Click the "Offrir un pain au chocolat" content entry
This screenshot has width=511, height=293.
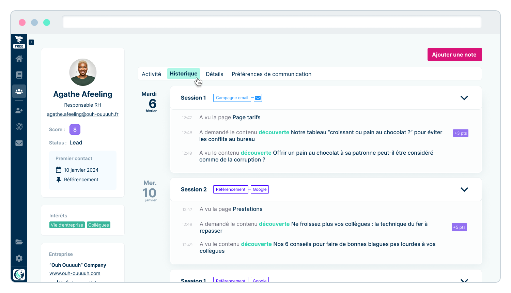(316, 156)
